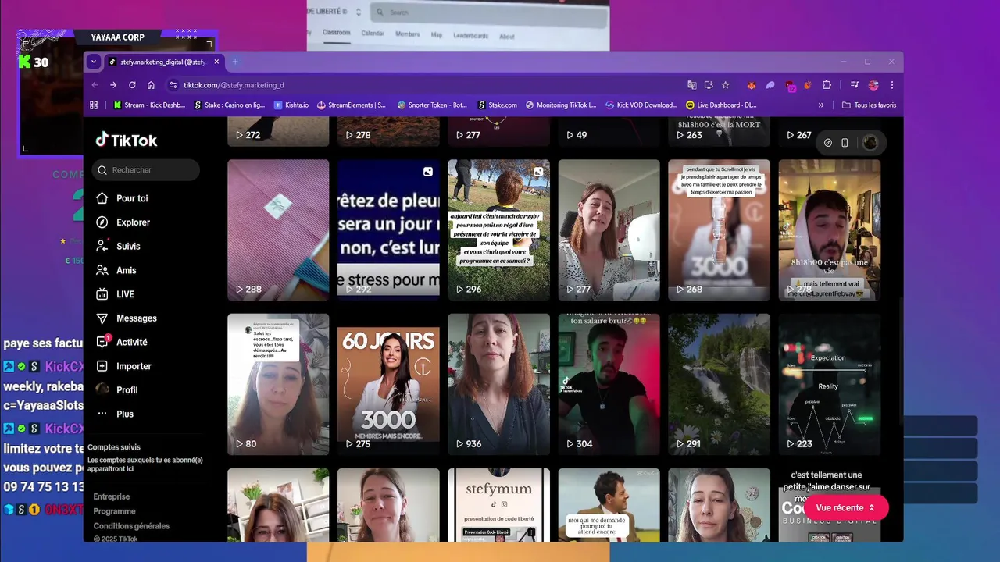Select the stefy.marketing_digital tab
The image size is (1000, 562).
[162, 62]
